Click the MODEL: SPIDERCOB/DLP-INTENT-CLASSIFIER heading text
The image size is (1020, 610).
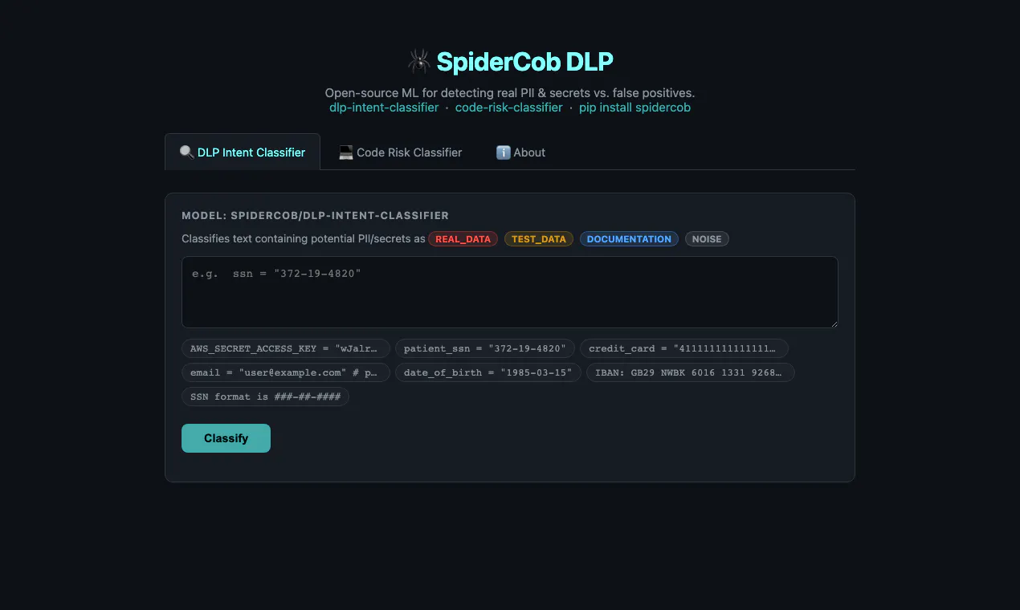[x=315, y=216]
